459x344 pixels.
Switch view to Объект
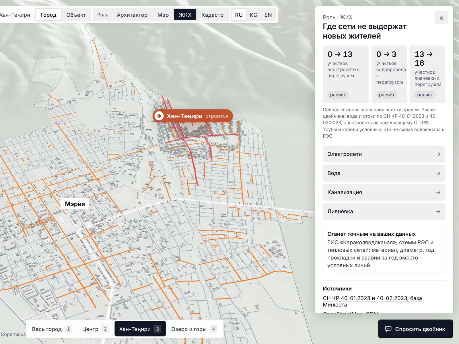click(76, 15)
